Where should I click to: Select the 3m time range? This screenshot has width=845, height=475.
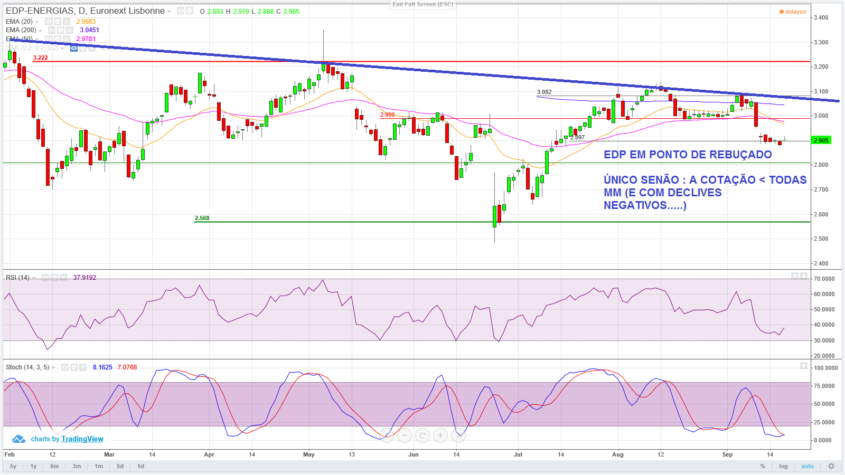77,466
